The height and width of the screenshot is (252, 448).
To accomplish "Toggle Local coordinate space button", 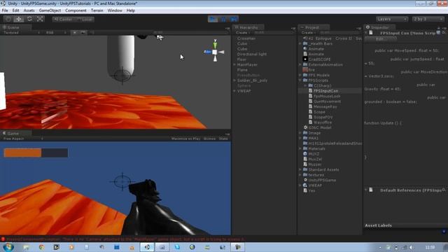I will [85, 20].
